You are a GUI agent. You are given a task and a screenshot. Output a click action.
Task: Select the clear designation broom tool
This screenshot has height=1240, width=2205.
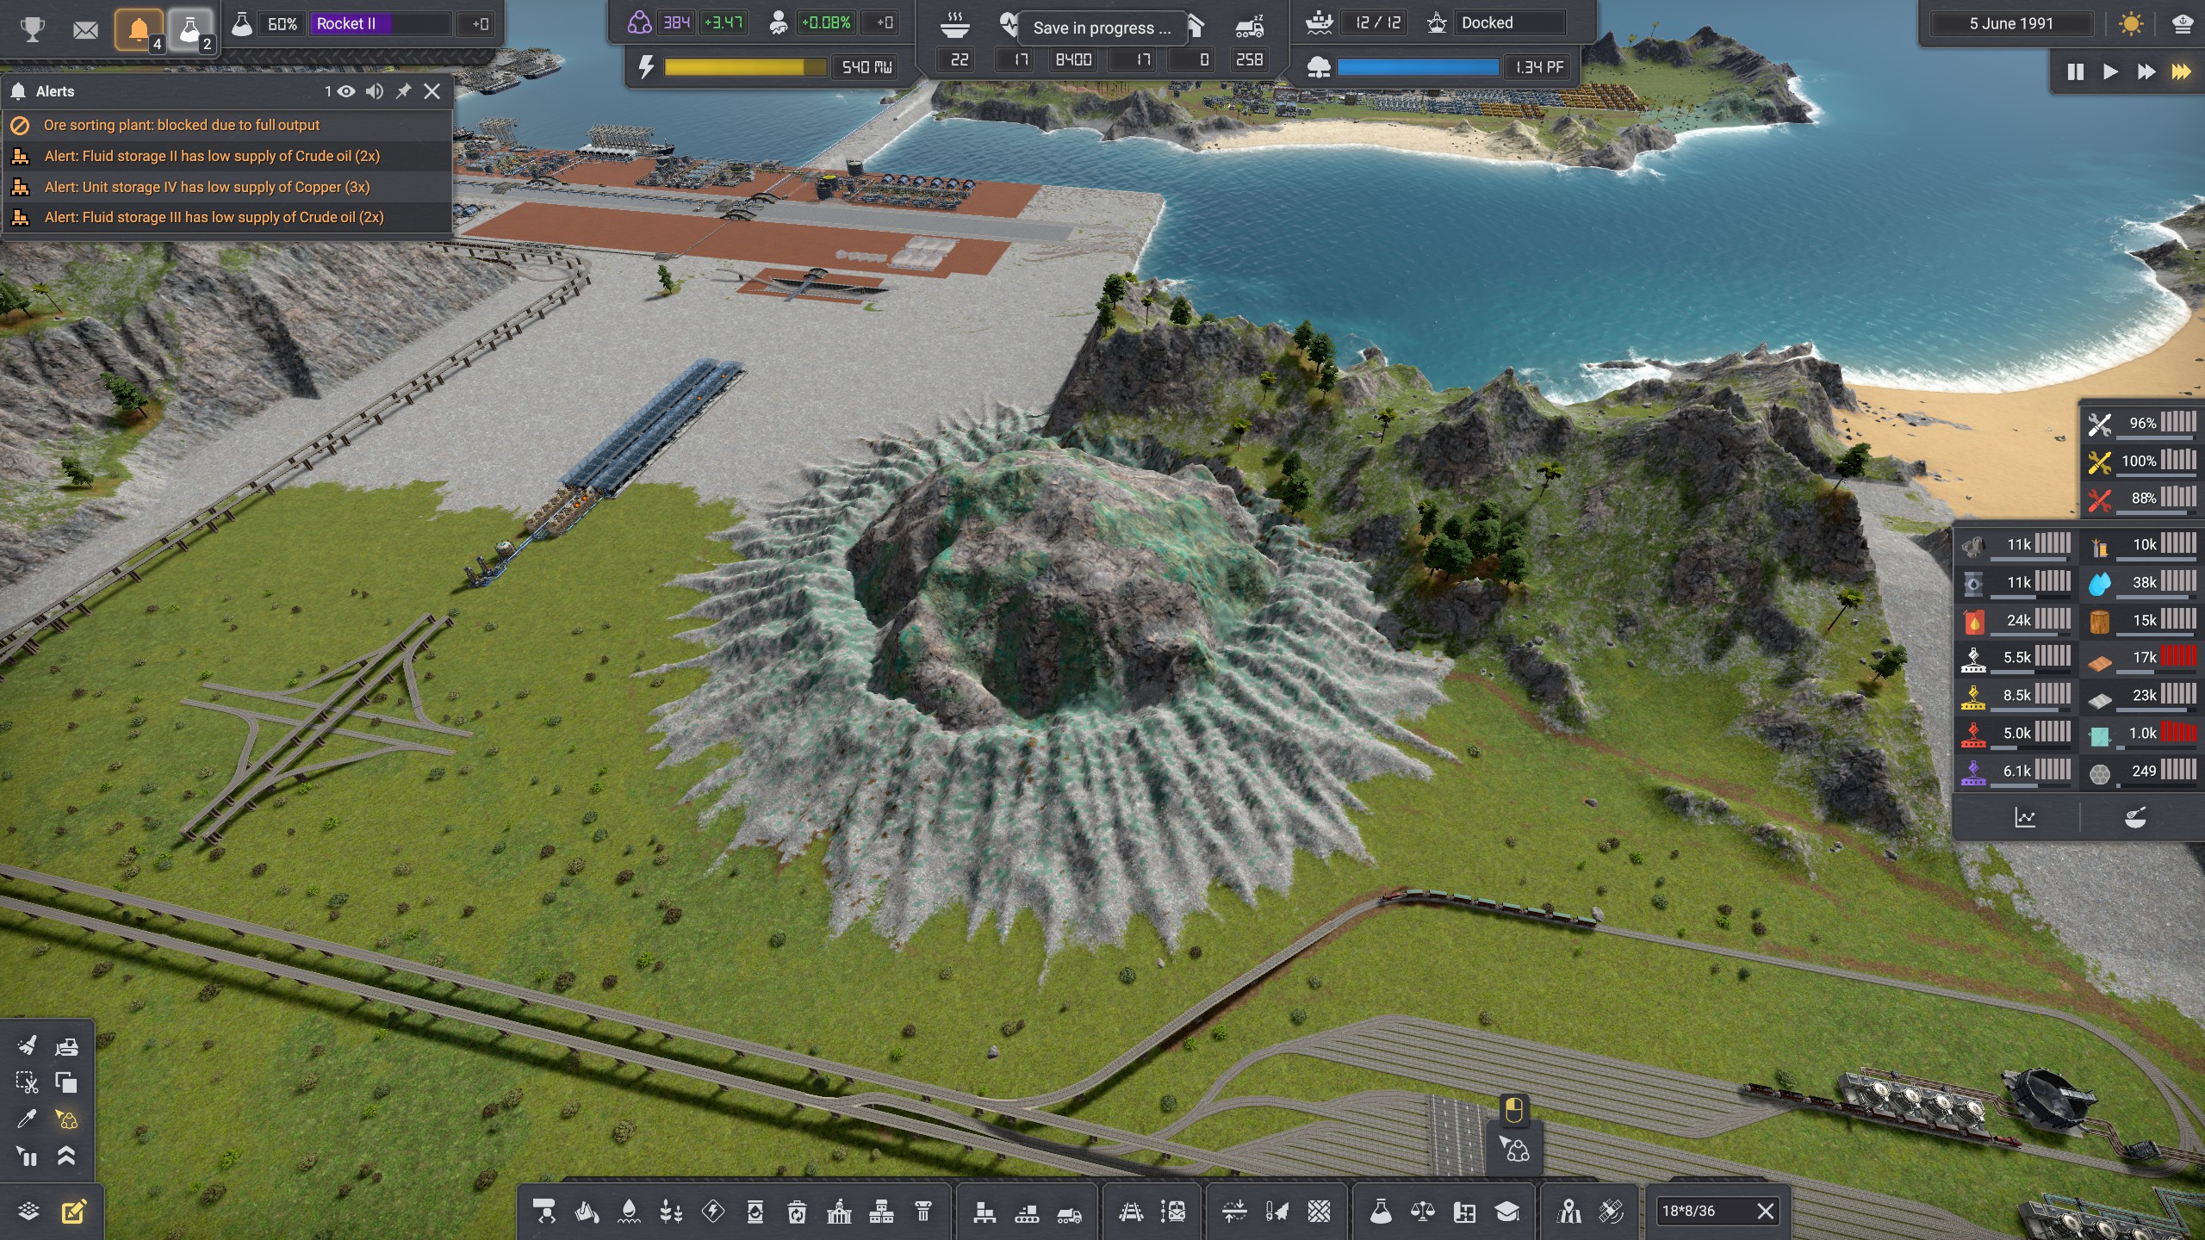tap(28, 1045)
